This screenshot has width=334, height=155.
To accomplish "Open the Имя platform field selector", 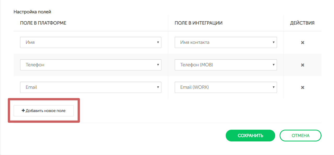I will click(90, 42).
